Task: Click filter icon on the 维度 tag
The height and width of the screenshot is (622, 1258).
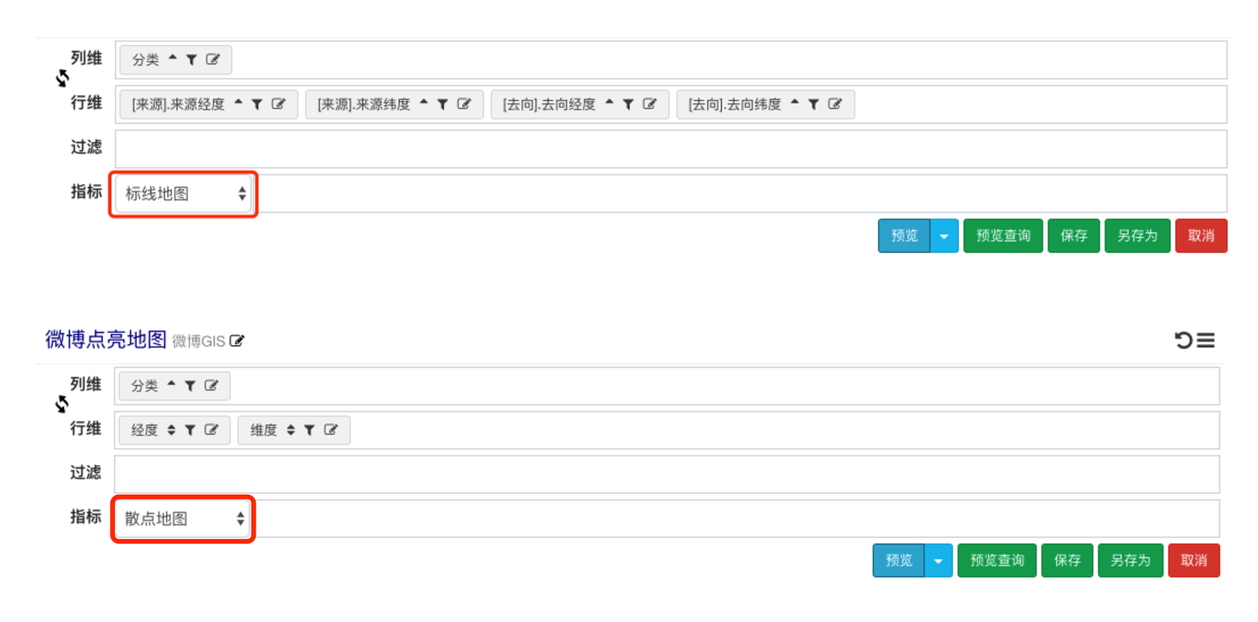Action: point(309,430)
